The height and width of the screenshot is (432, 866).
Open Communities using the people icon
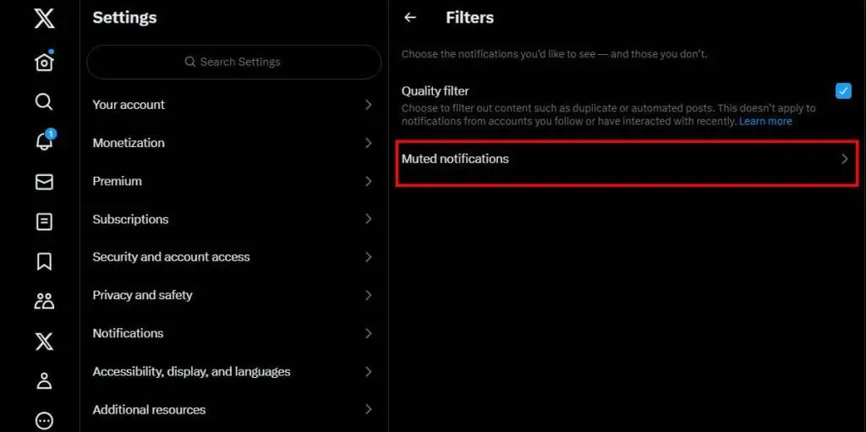coord(44,301)
